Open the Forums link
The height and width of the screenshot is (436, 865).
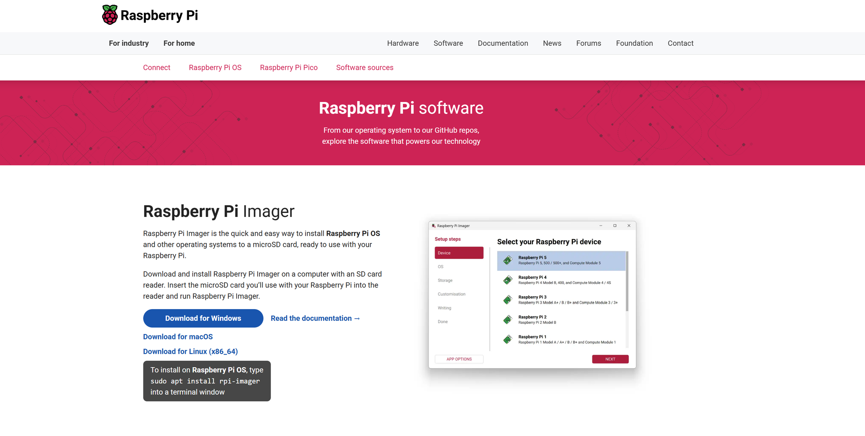coord(589,43)
